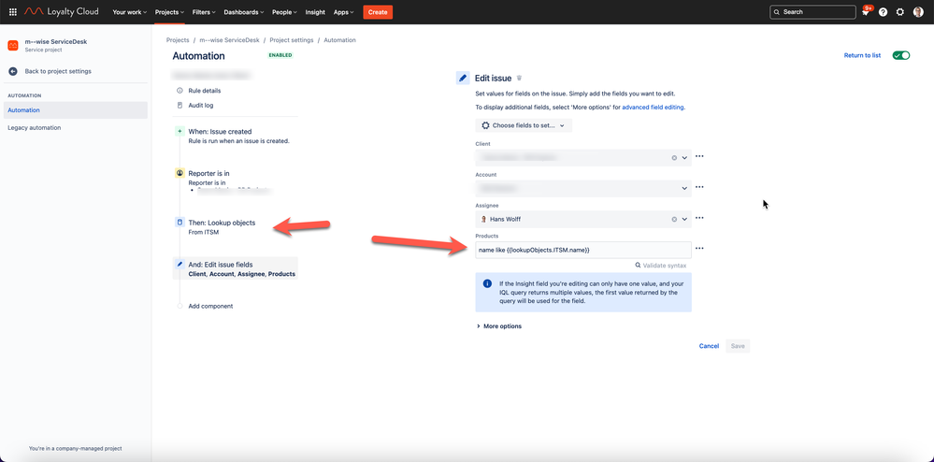Open the help question mark icon
The height and width of the screenshot is (462, 934).
tap(883, 12)
